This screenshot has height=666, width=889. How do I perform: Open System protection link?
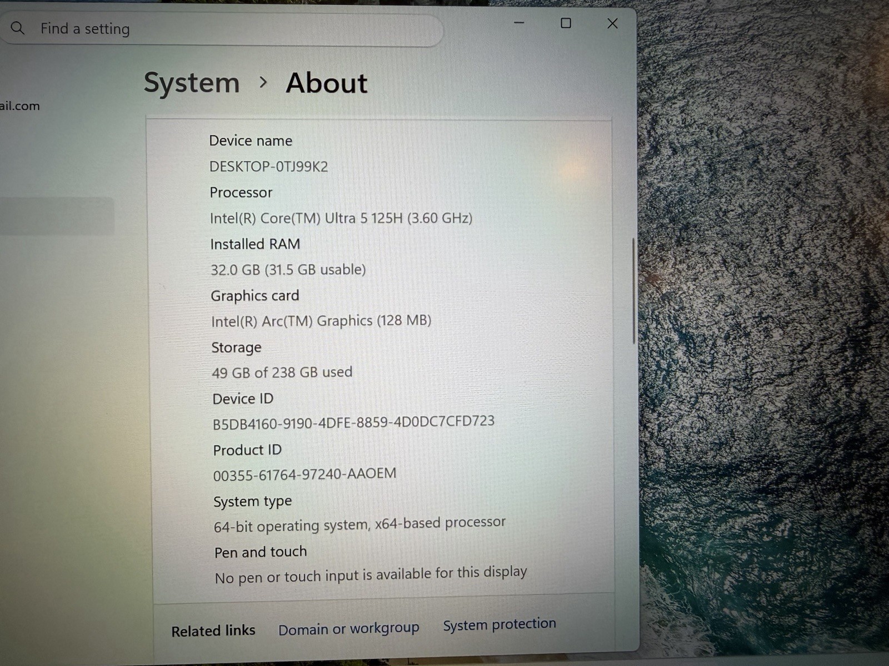(499, 624)
